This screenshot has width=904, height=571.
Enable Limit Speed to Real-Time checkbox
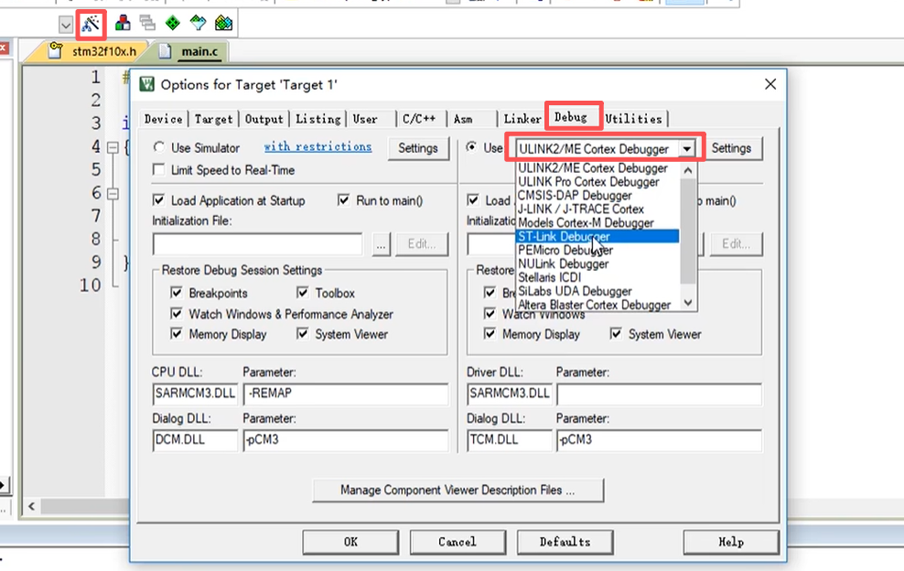(158, 169)
